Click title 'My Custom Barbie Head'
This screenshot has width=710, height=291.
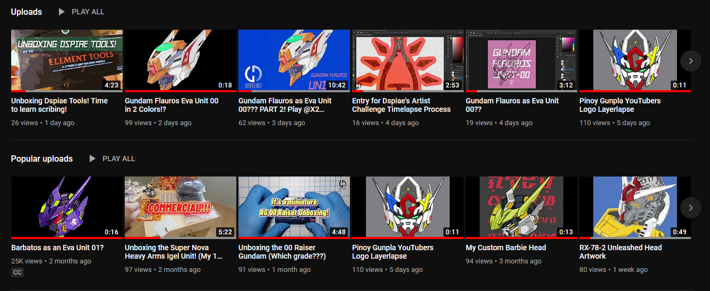point(506,248)
